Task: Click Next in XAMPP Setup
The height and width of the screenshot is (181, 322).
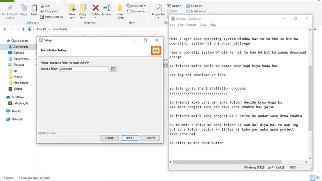Action: 130,138
